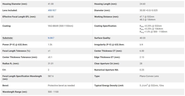Screen dimensions: 185x96
Task: Select the Housing Length value 24.60
Action: click(x=142, y=4)
